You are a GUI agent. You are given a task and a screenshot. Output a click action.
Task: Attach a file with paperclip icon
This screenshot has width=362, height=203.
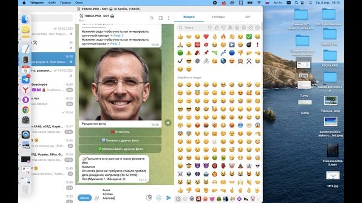coord(97,198)
